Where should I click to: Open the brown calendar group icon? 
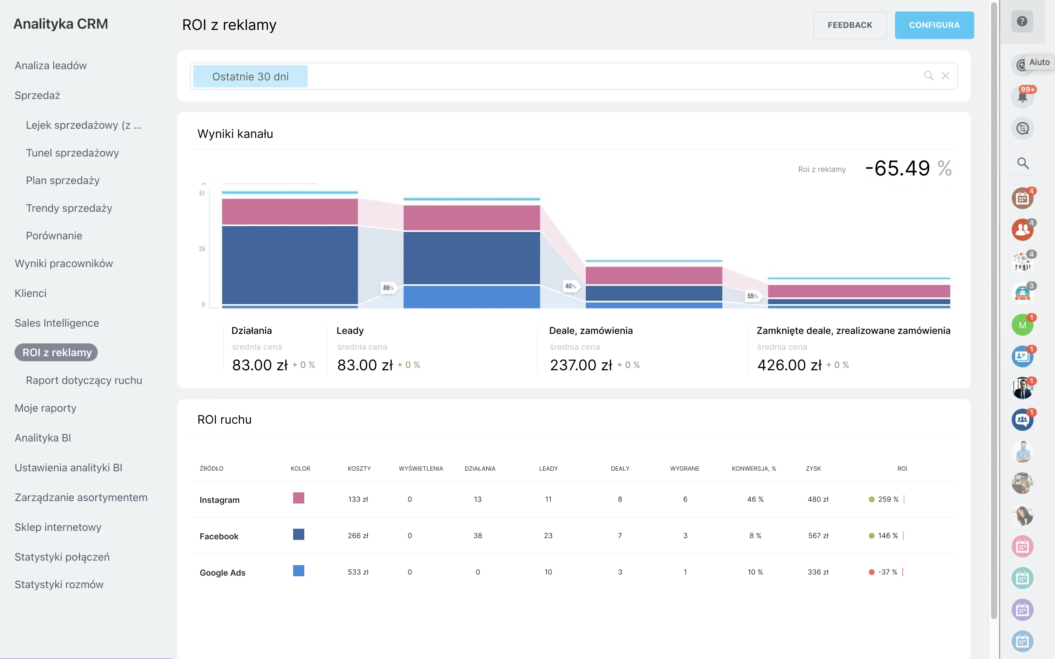click(1022, 198)
